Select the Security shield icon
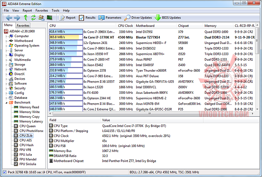The height and width of the screenshot is (177, 262). click(11, 88)
